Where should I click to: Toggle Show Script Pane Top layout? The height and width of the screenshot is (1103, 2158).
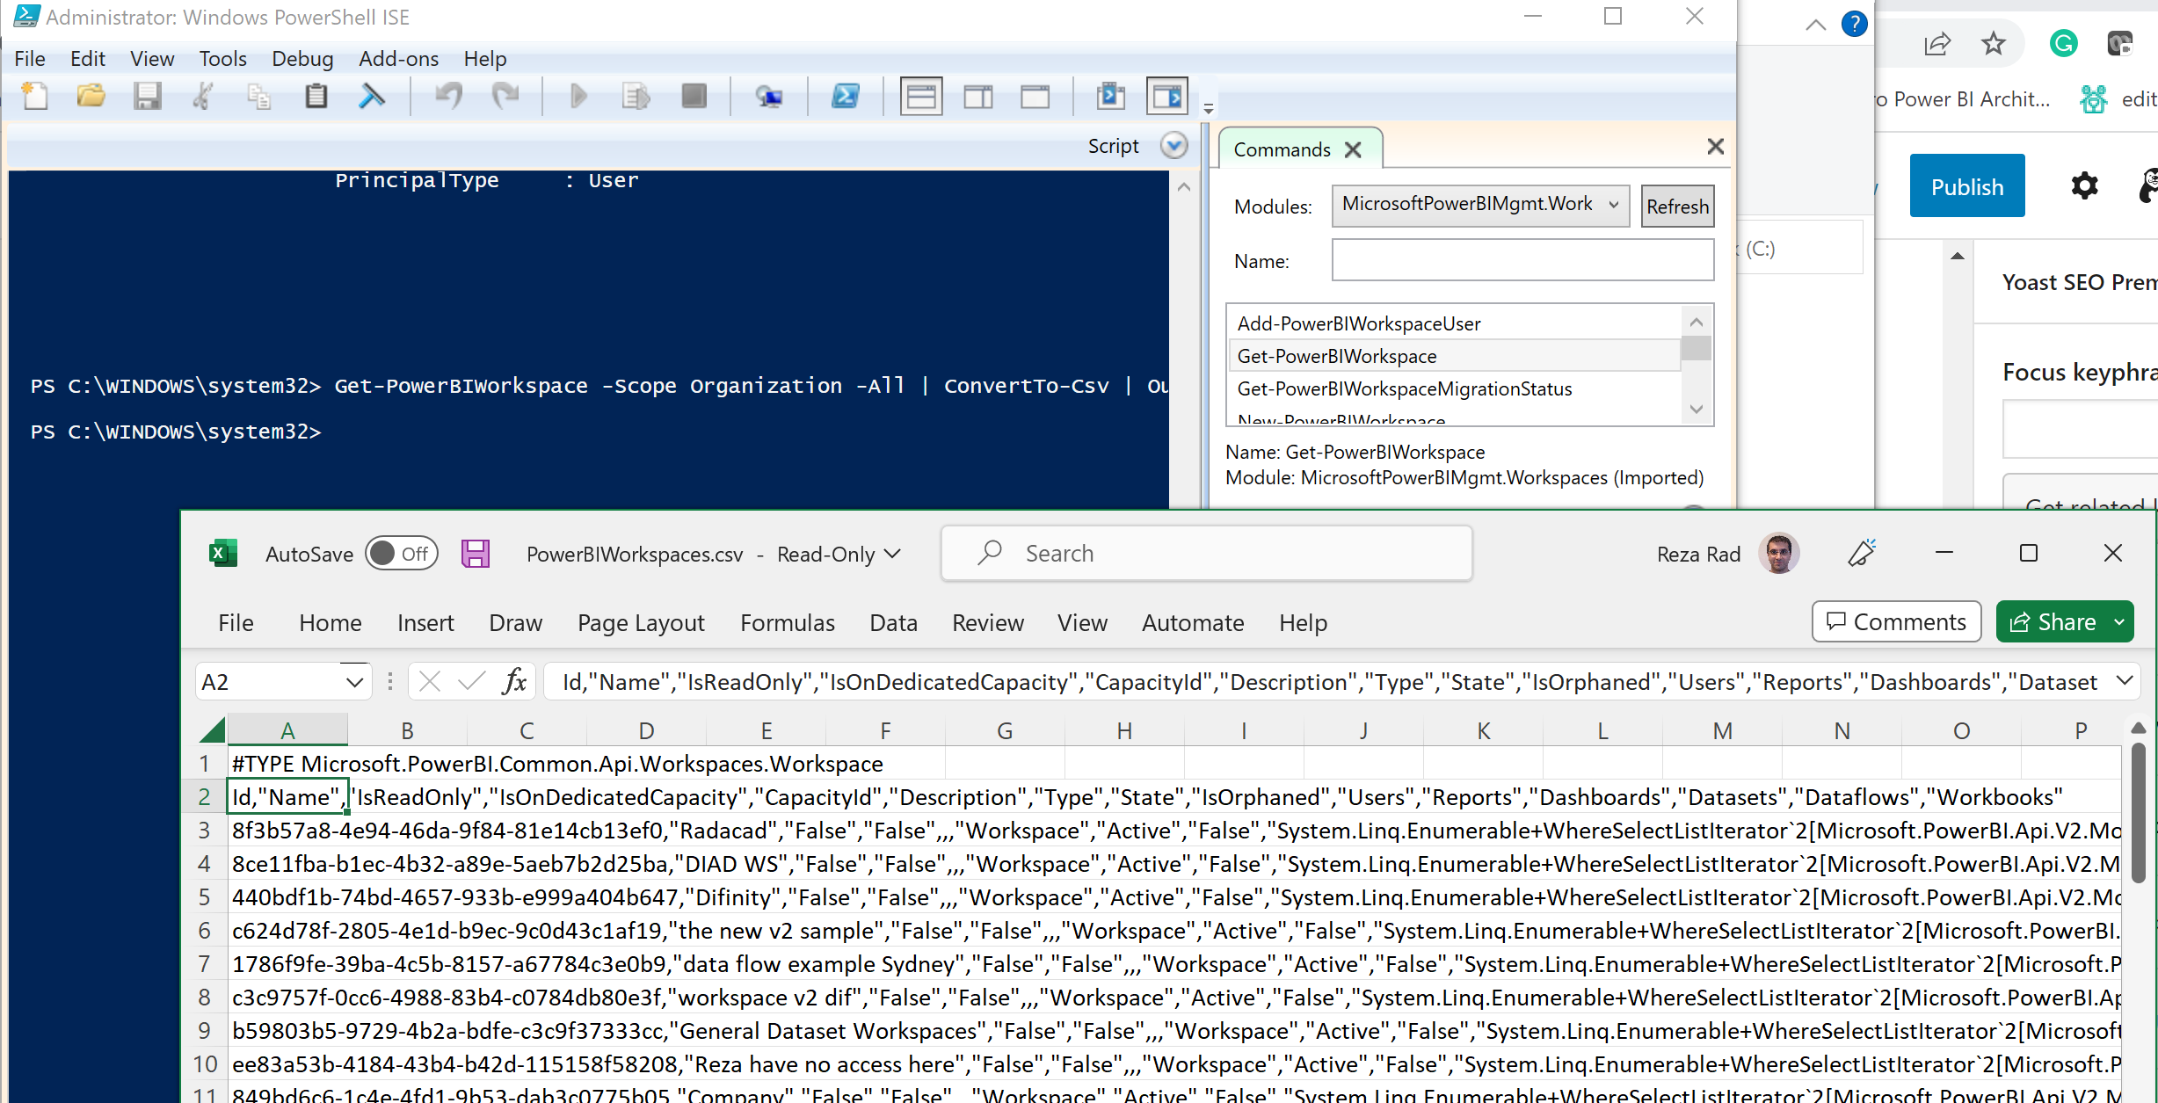920,96
